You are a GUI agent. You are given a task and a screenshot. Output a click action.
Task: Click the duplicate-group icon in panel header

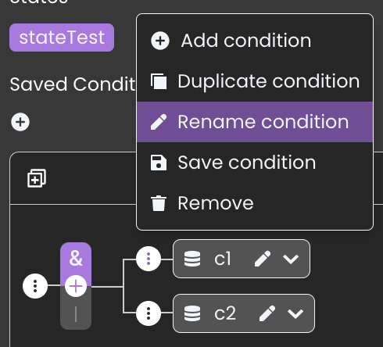[37, 178]
